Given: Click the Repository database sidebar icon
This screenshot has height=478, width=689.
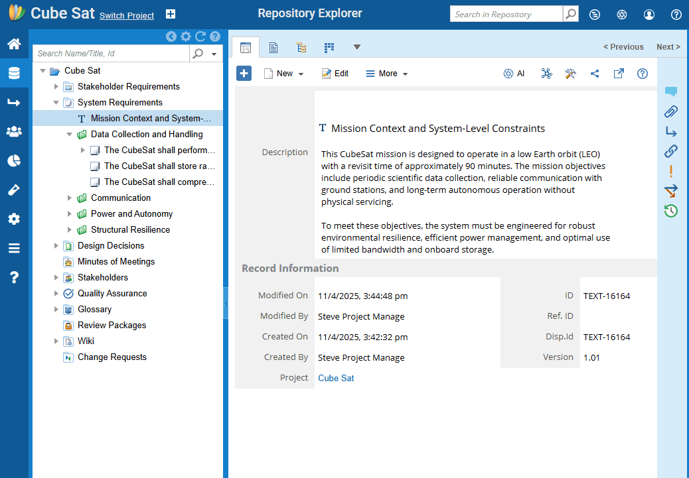Looking at the screenshot, I should [14, 74].
